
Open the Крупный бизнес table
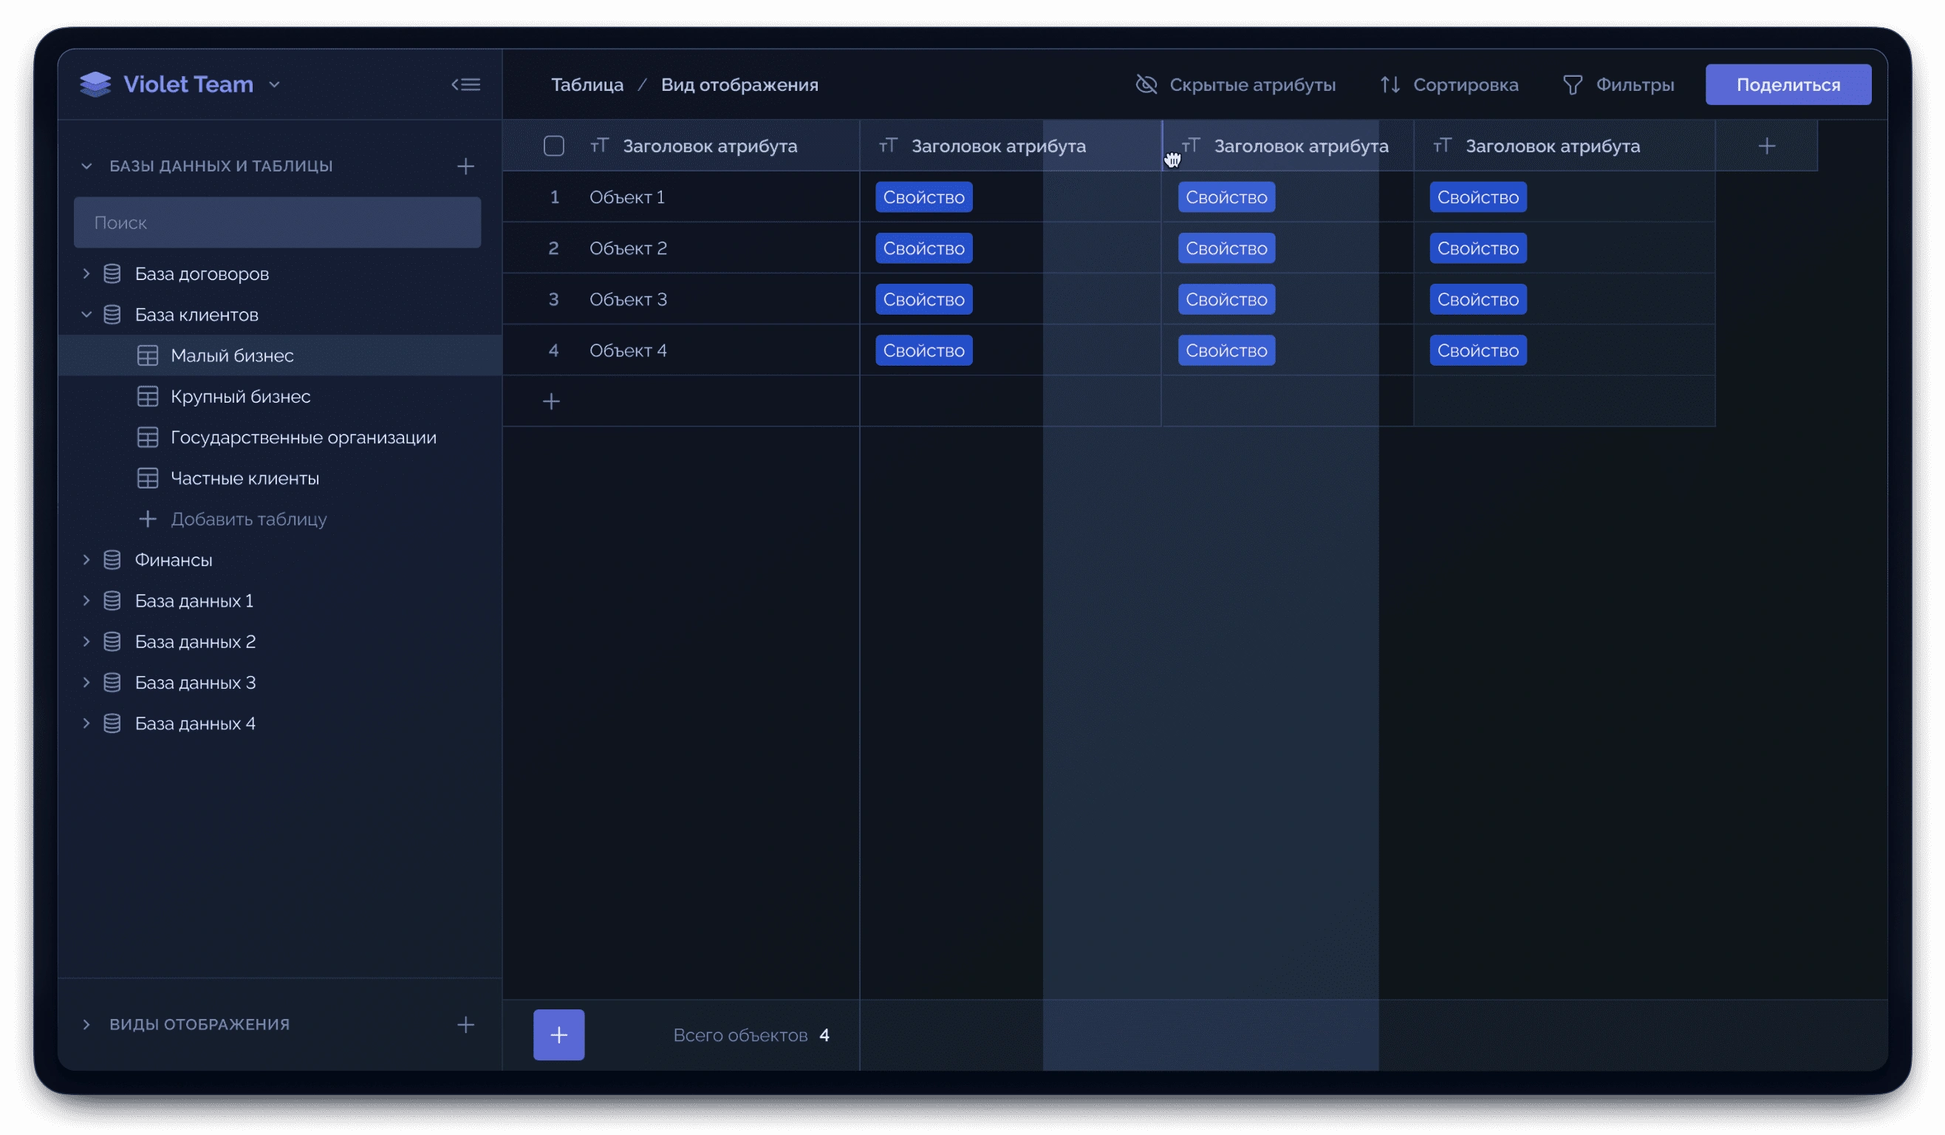tap(240, 396)
